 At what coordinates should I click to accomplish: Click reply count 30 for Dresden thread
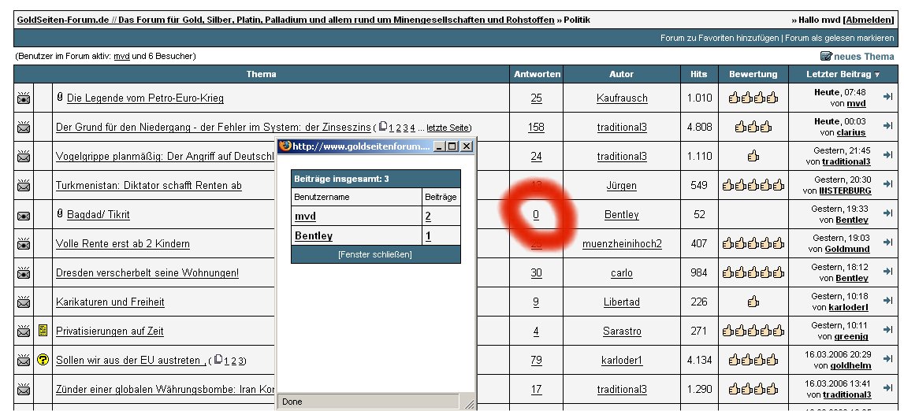(536, 273)
